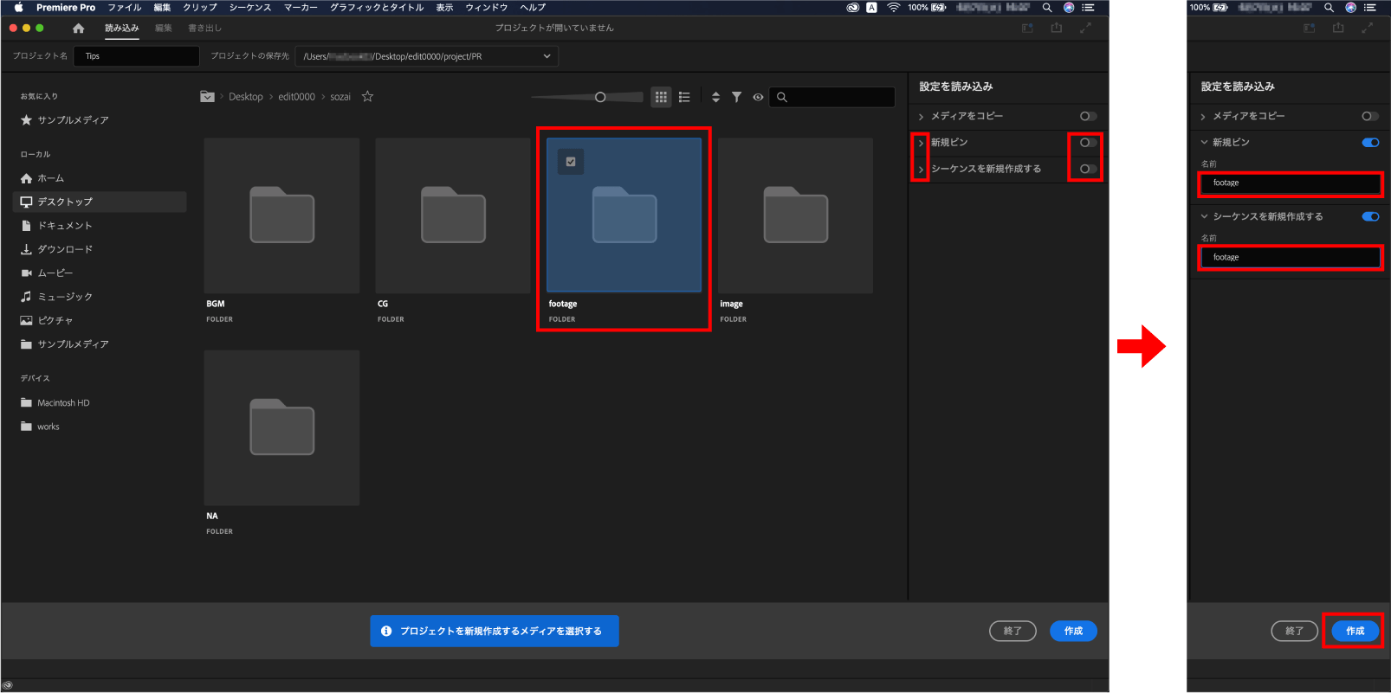Add sozai folder to favorites star
Image resolution: width=1391 pixels, height=693 pixels.
367,97
